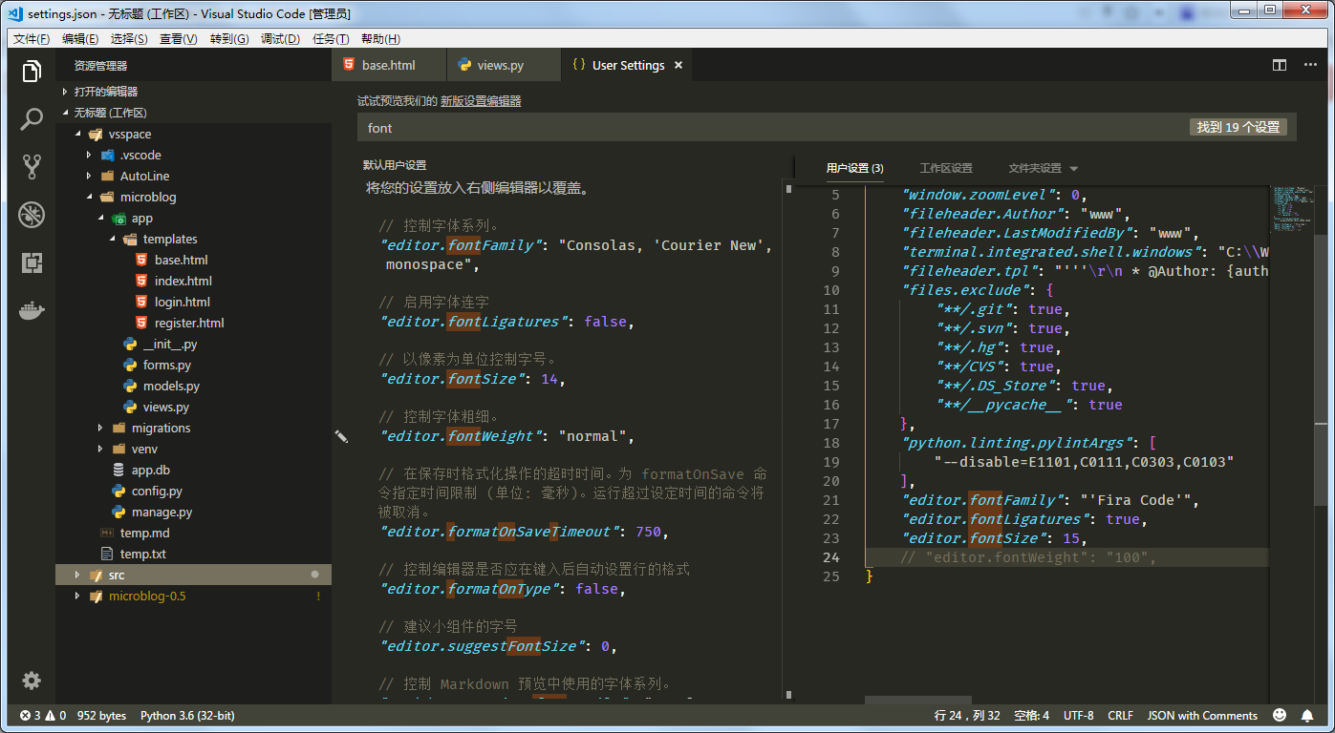Click the minimap in settings editor
1335x733 pixels.
[1292, 210]
